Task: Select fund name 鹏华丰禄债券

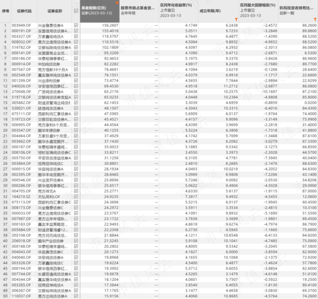Action: (x=49, y=130)
